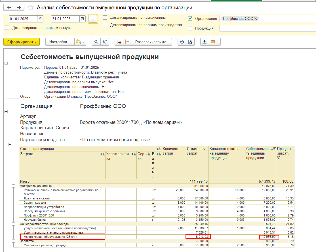The image size is (316, 252).
Task: Print the report with printer icon
Action: 182,42
